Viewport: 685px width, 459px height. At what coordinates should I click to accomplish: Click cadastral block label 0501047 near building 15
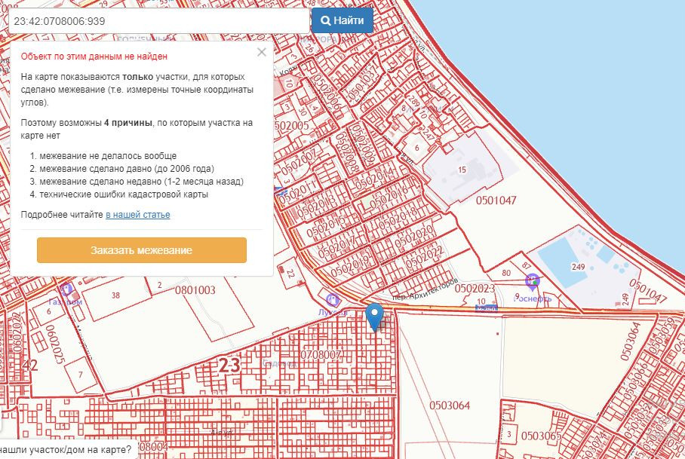(496, 200)
